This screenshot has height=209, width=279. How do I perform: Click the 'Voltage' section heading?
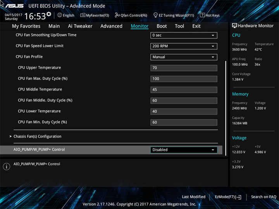tap(239, 138)
